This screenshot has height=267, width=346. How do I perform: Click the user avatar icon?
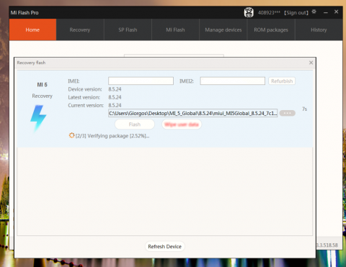[249, 12]
